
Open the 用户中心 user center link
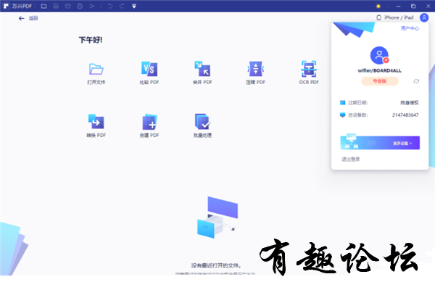410,28
